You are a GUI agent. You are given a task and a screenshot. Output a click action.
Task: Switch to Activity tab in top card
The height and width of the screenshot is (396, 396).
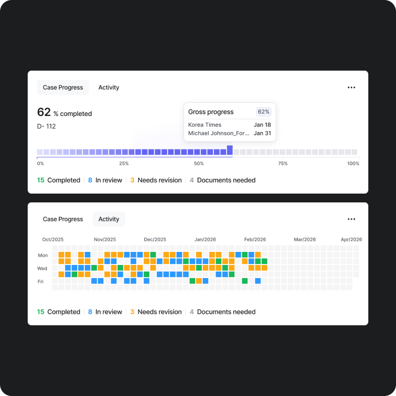pos(109,87)
